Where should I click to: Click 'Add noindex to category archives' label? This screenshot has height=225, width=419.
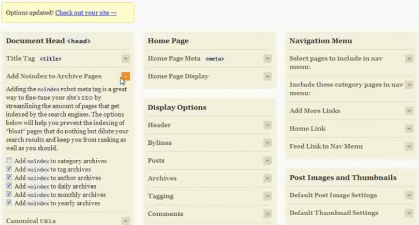(x=61, y=161)
